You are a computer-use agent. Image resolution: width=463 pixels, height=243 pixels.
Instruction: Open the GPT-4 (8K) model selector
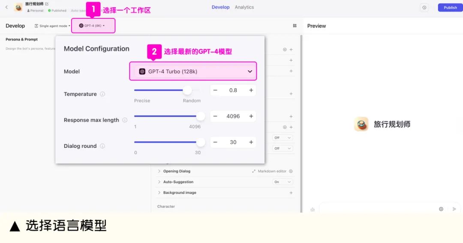click(x=92, y=26)
